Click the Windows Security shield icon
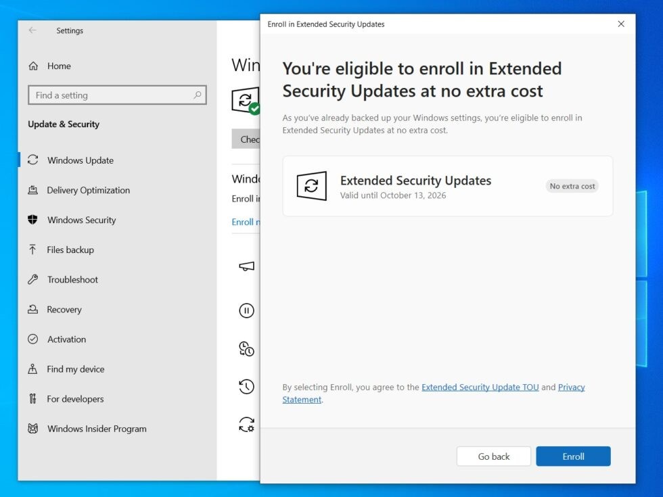663x497 pixels. 32,220
